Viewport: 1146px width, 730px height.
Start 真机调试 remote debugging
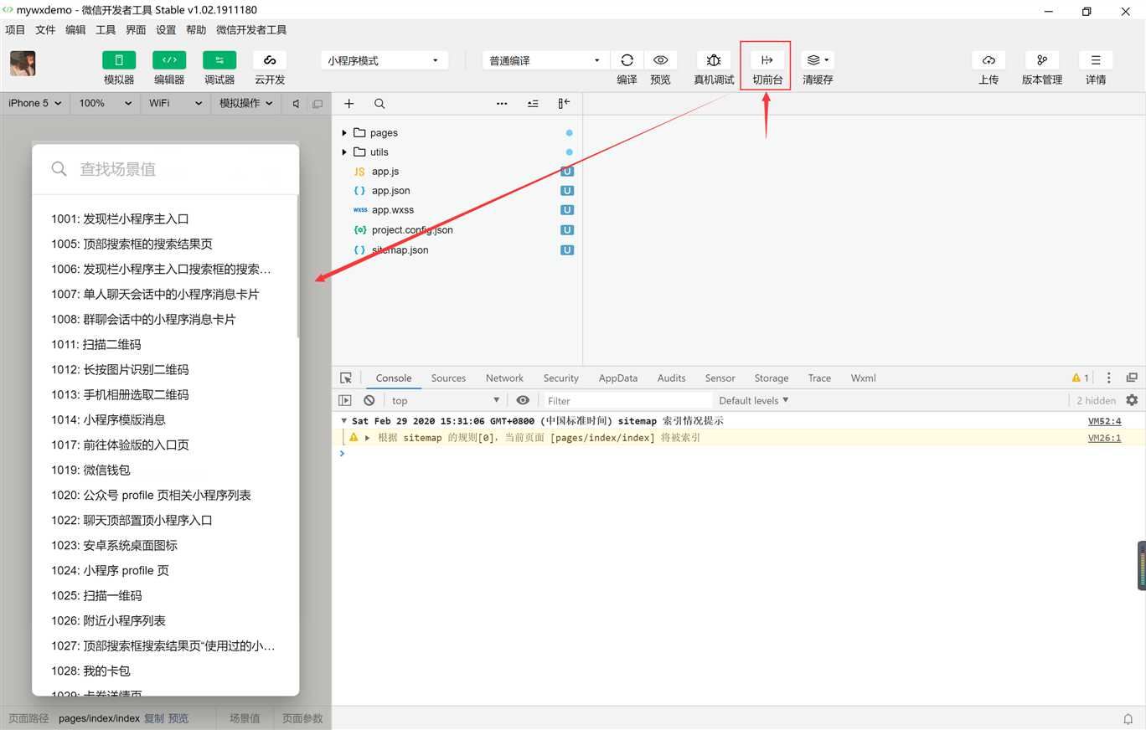click(714, 60)
